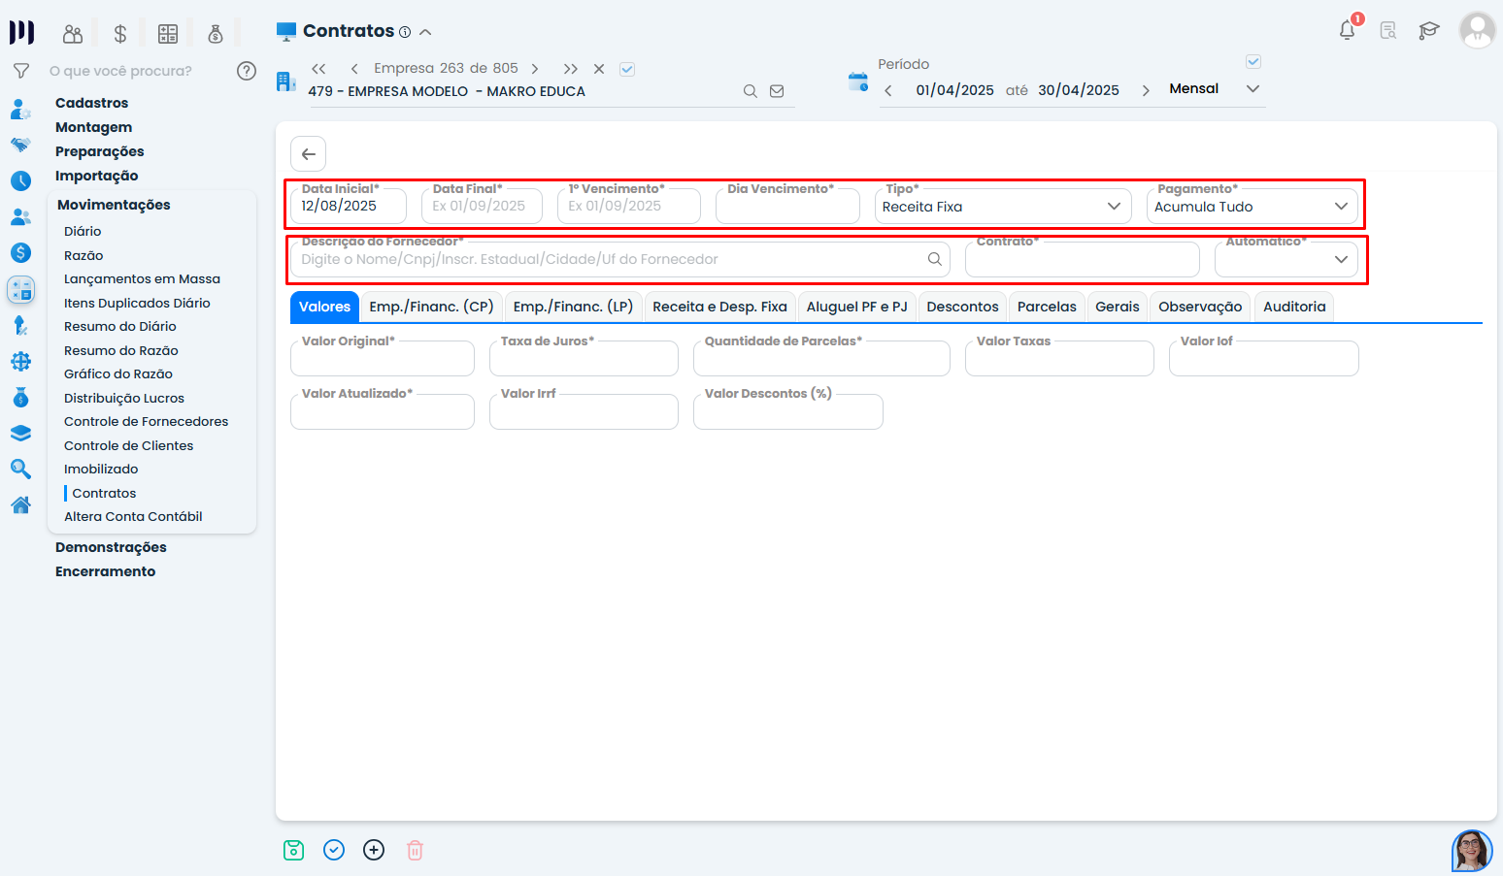Open the graduation cap training icon
This screenshot has height=876, width=1503.
coord(1428,31)
